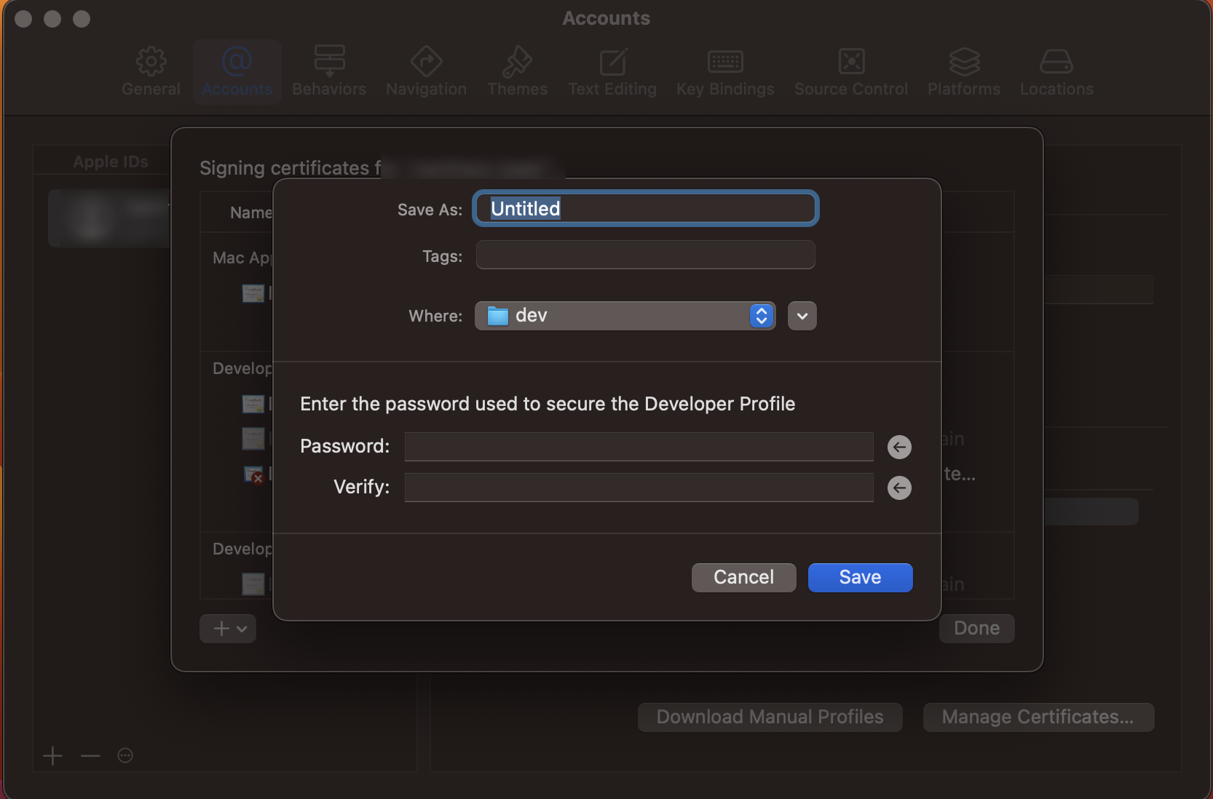Remove the selected account with minus icon
The width and height of the screenshot is (1213, 799).
90,756
